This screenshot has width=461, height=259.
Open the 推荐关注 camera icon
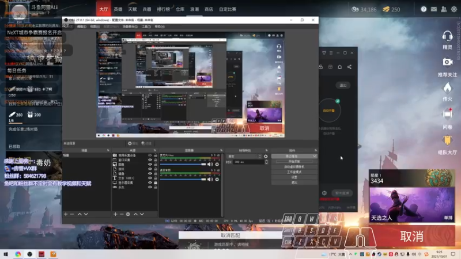448,62
